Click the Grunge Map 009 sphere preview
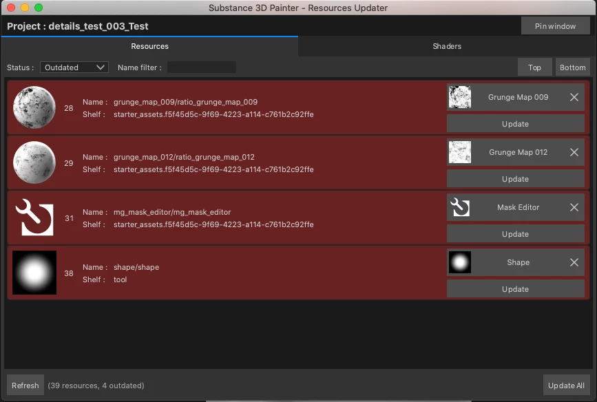Image resolution: width=597 pixels, height=402 pixels. (x=34, y=107)
